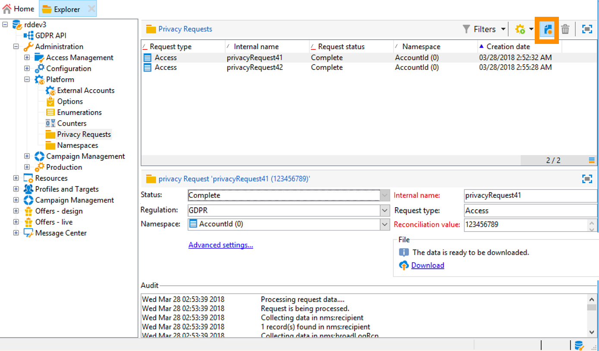Select the Resources node icon

coord(28,178)
